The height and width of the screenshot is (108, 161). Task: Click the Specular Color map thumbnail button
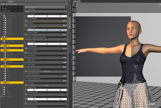click(x=26, y=30)
